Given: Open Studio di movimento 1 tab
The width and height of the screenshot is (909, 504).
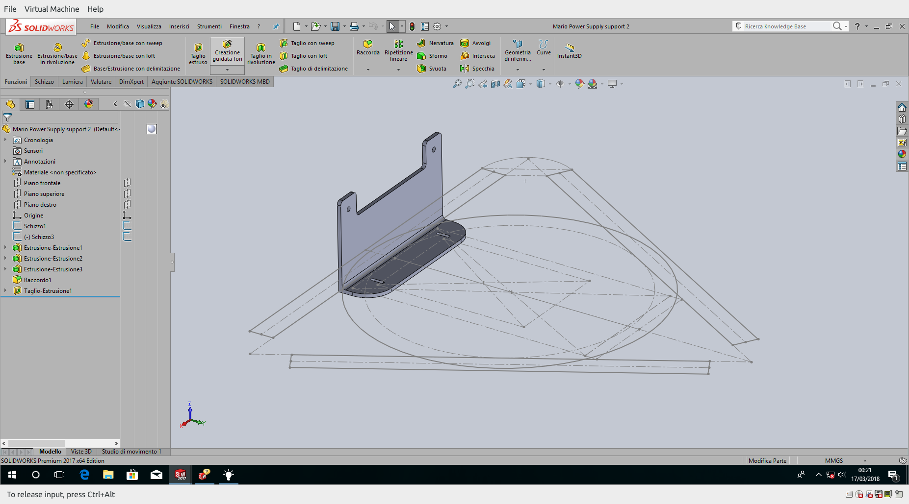Looking at the screenshot, I should (x=131, y=452).
